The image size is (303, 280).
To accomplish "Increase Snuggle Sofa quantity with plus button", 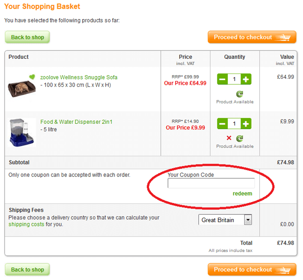I will (246, 79).
